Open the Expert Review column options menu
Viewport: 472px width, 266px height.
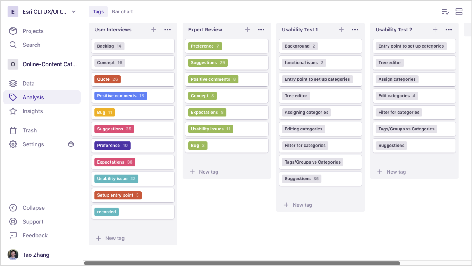coord(261,29)
